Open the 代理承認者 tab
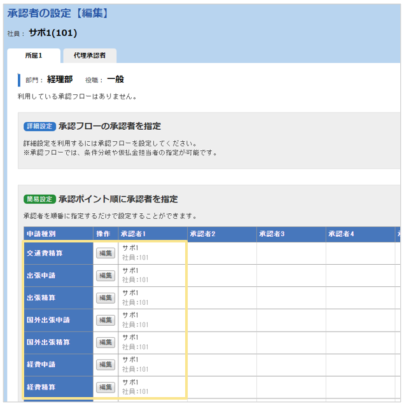Screen dimensions: 404x406 (90, 55)
